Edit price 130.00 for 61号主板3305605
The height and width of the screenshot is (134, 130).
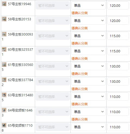118,66
